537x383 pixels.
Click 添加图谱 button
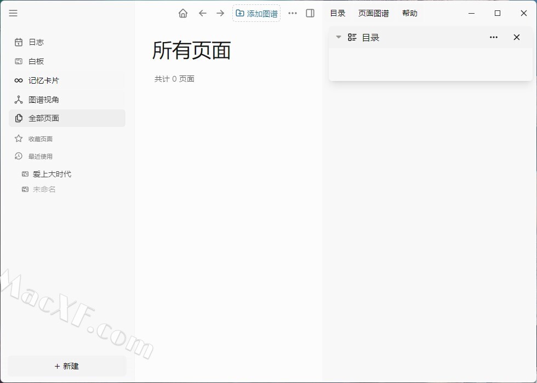tap(256, 13)
